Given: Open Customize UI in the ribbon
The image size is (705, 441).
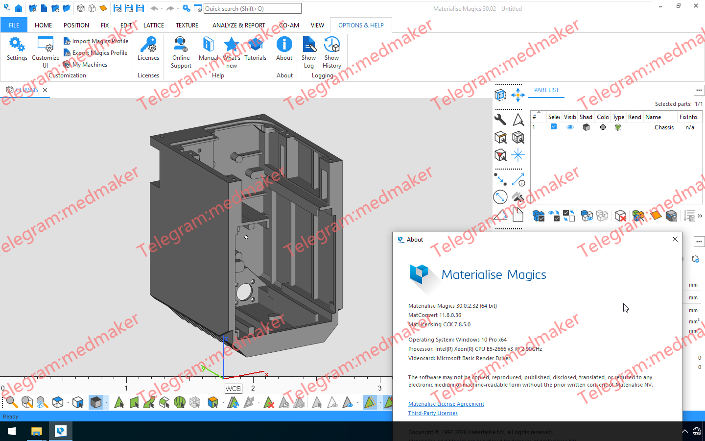Looking at the screenshot, I should pyautogui.click(x=46, y=52).
